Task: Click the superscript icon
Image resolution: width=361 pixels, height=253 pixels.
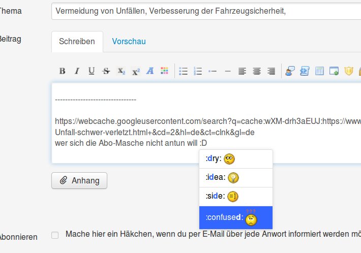Action: [136, 71]
